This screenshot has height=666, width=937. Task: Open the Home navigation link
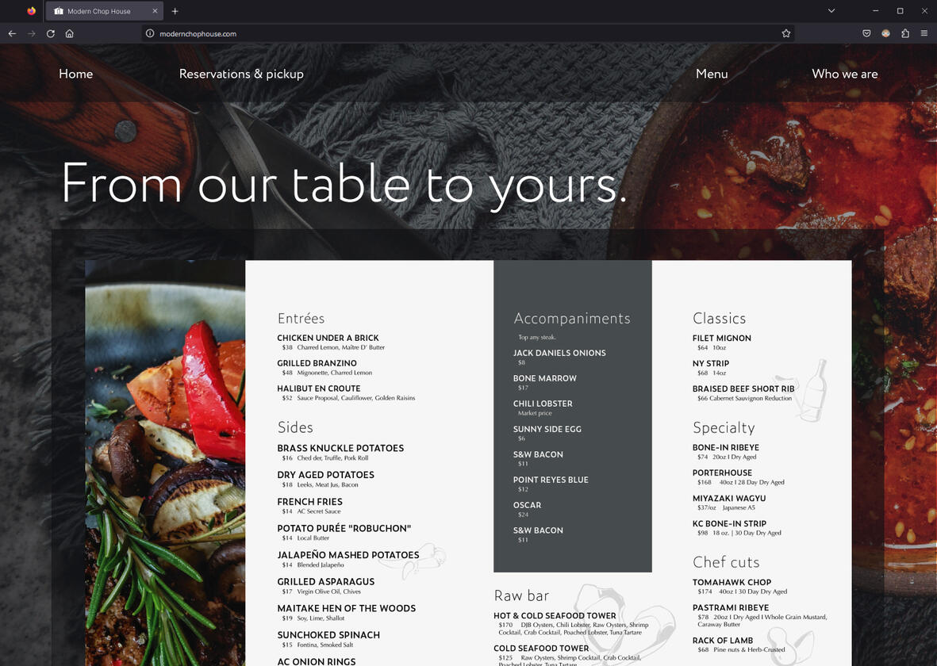click(76, 74)
